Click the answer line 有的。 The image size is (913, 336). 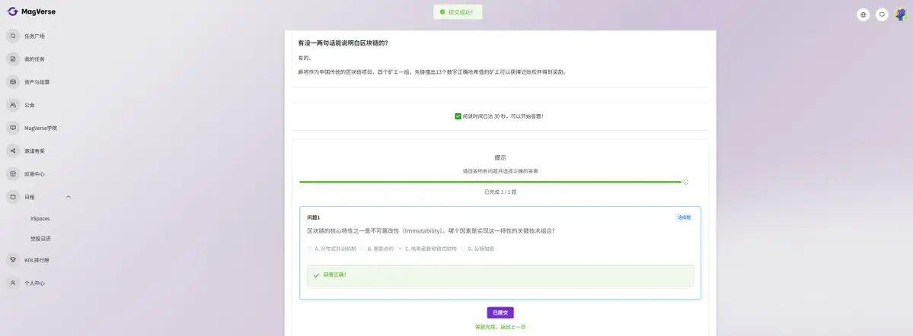tap(305, 58)
